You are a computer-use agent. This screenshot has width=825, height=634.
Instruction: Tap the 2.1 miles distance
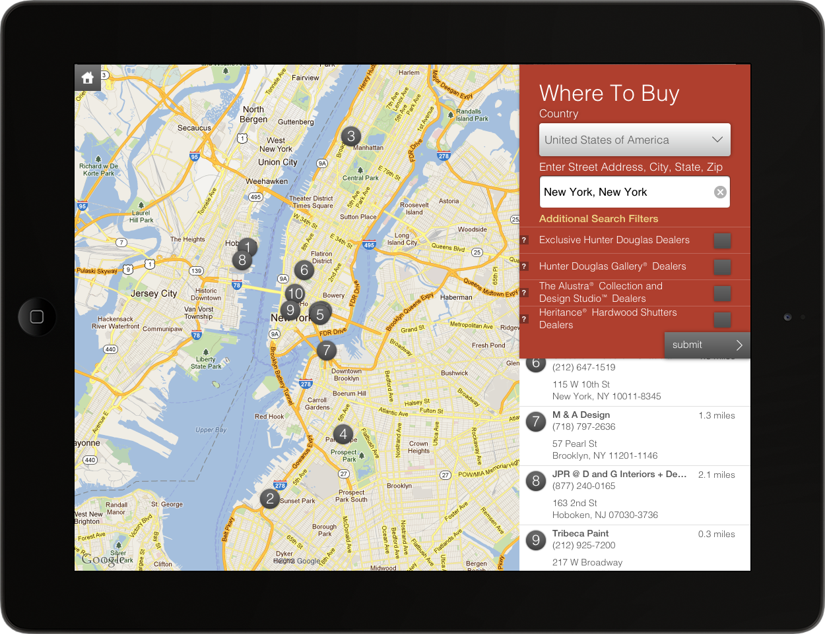coord(717,475)
